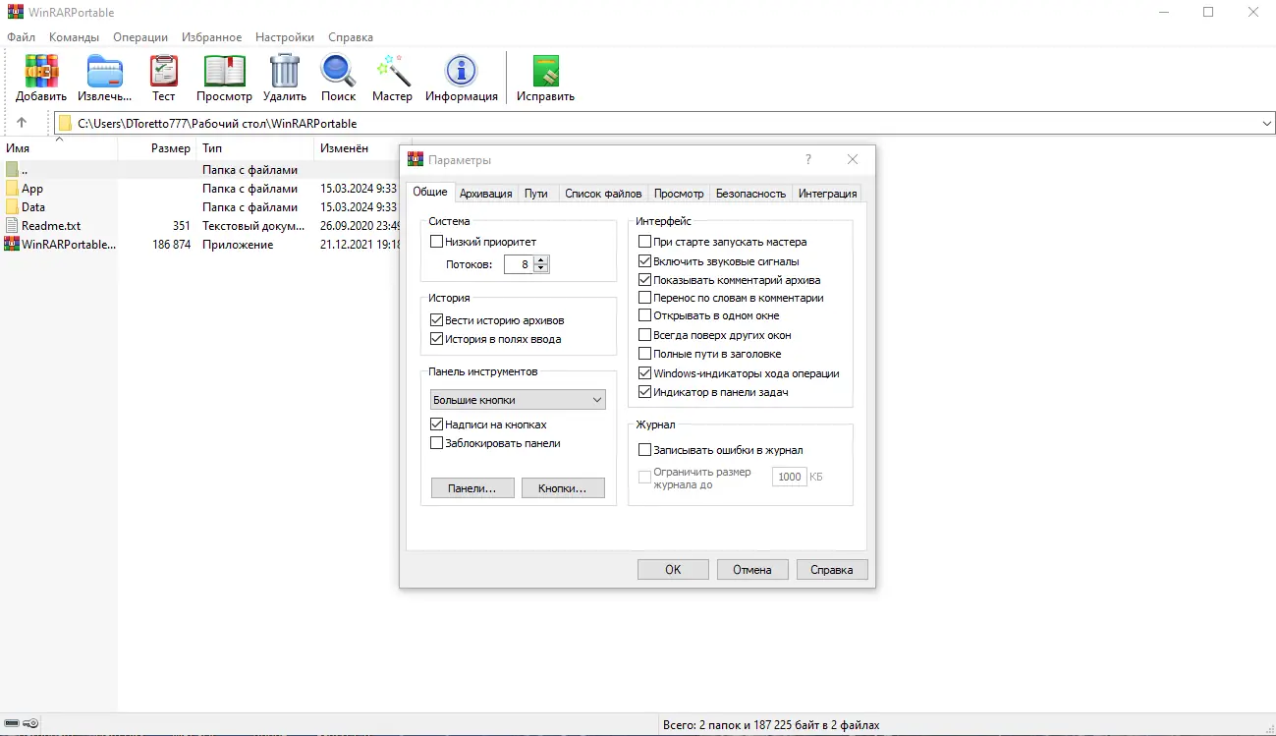Viewport: 1276px width, 736px height.
Task: Increase the Потоков thread count spinner
Action: tap(542, 259)
